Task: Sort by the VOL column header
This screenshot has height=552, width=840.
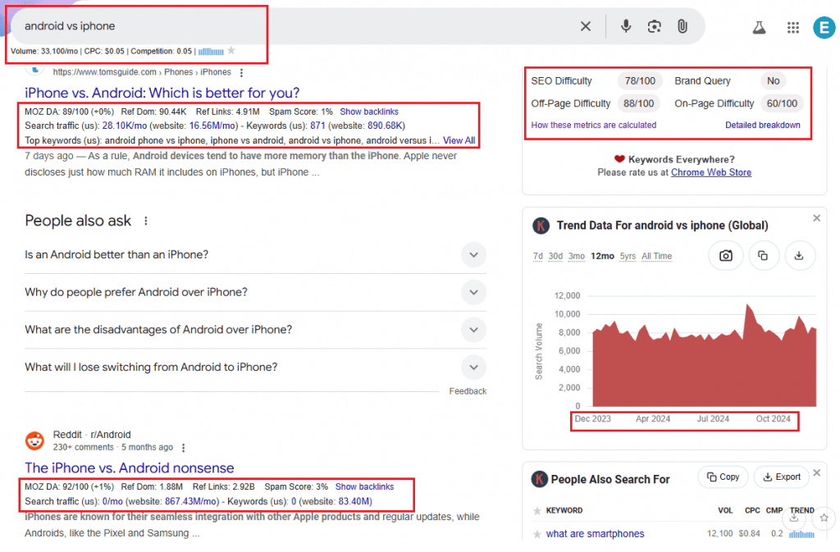Action: point(725,511)
